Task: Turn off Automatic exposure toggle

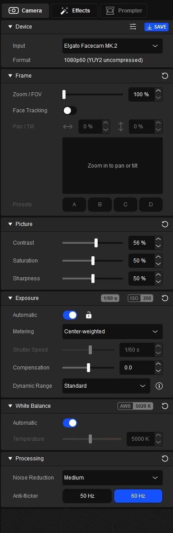Action: (x=70, y=315)
